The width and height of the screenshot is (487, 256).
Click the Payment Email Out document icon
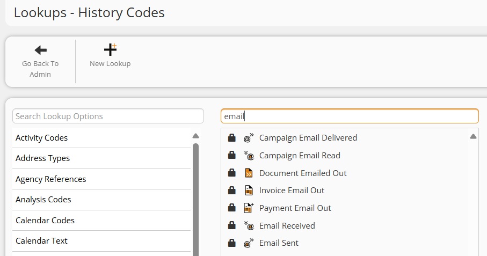[249, 208]
